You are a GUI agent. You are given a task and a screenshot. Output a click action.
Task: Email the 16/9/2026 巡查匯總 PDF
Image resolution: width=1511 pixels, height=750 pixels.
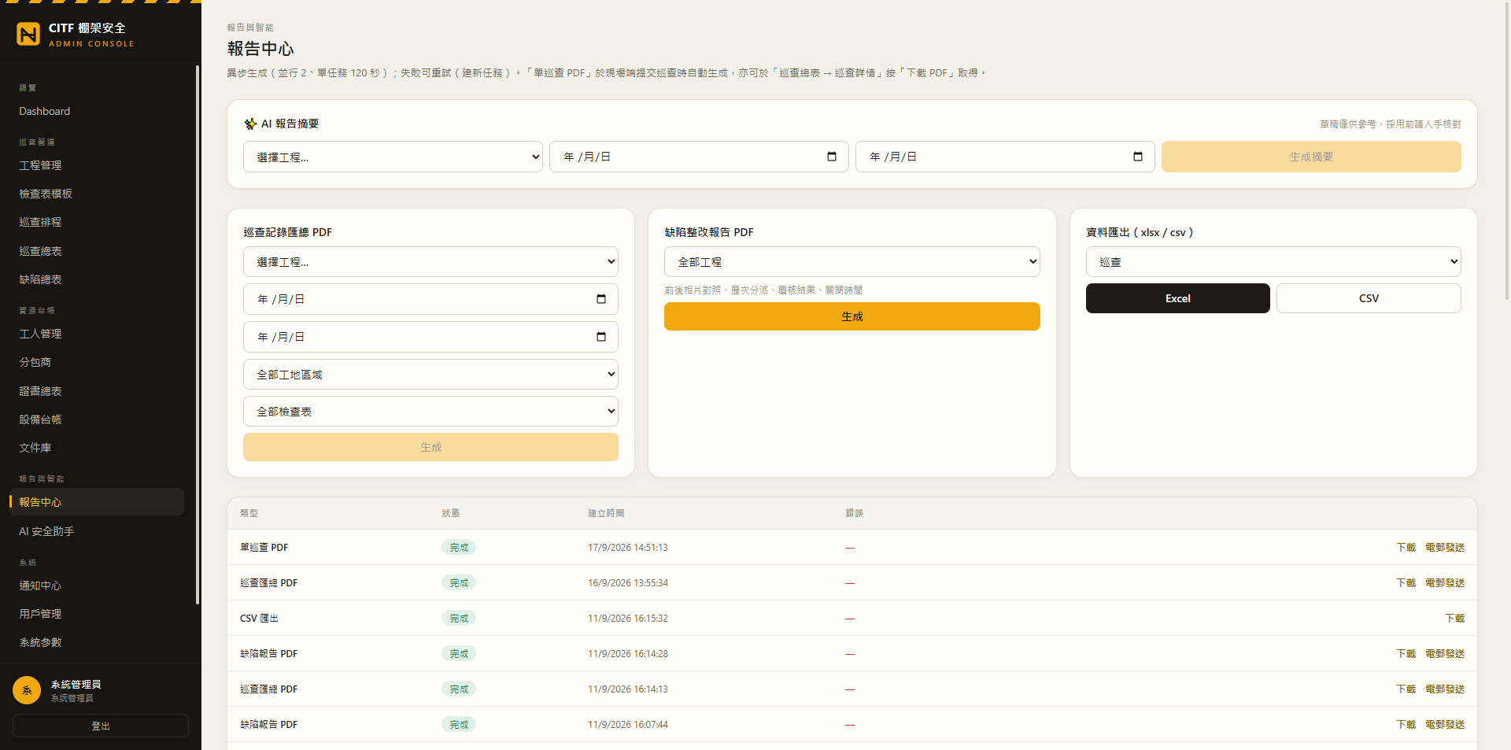(1445, 582)
